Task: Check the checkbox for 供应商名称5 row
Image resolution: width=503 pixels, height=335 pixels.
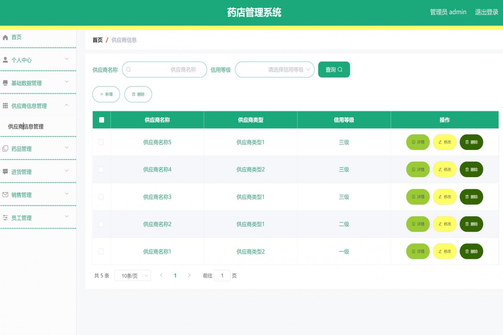Action: [x=101, y=142]
